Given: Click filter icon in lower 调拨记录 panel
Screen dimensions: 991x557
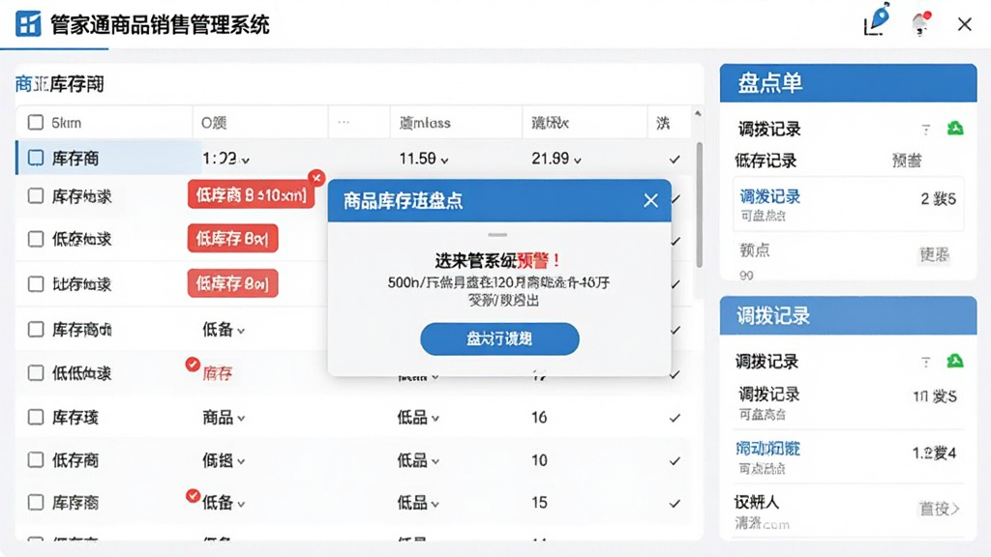Looking at the screenshot, I should click(926, 363).
